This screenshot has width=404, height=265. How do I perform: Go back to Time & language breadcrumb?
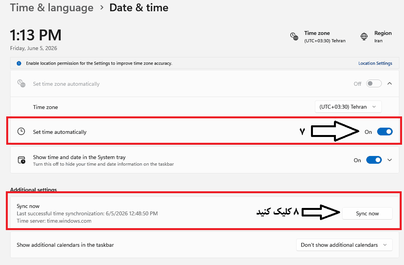(x=51, y=8)
